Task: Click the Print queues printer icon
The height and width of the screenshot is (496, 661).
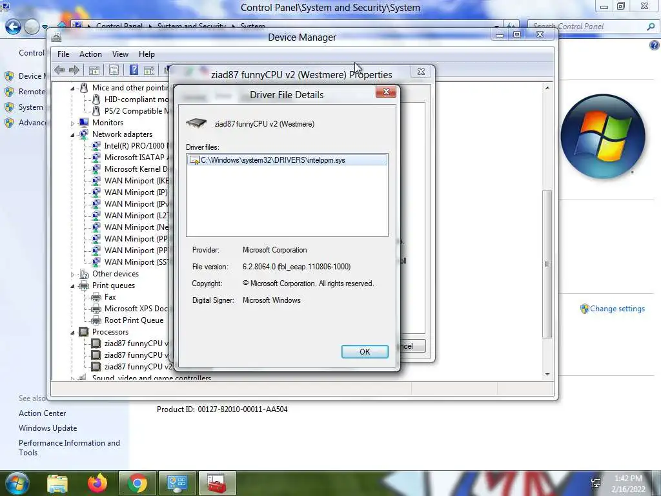Action: (x=84, y=285)
